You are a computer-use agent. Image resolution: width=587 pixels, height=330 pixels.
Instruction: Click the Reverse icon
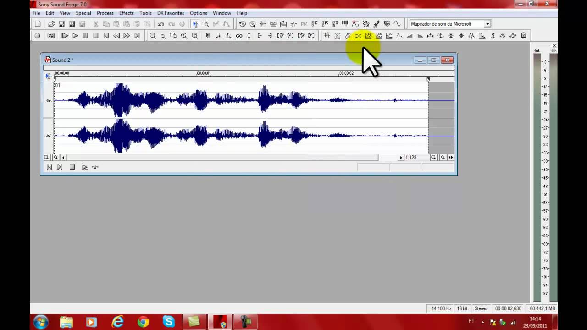coord(493,36)
